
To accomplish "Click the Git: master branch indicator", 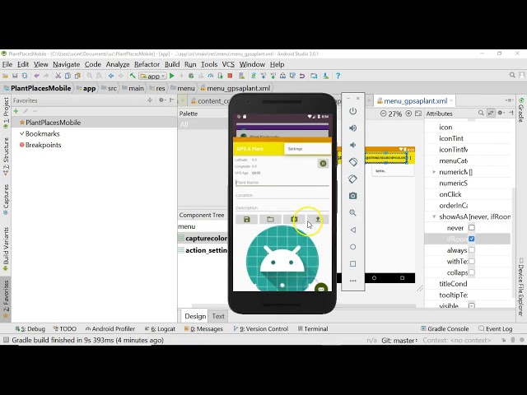I will point(399,340).
